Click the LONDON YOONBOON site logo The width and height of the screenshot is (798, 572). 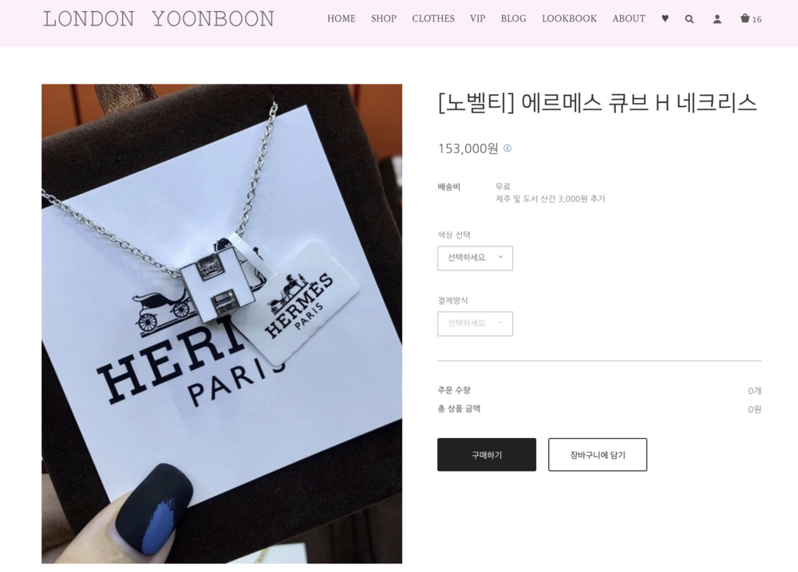pos(158,19)
